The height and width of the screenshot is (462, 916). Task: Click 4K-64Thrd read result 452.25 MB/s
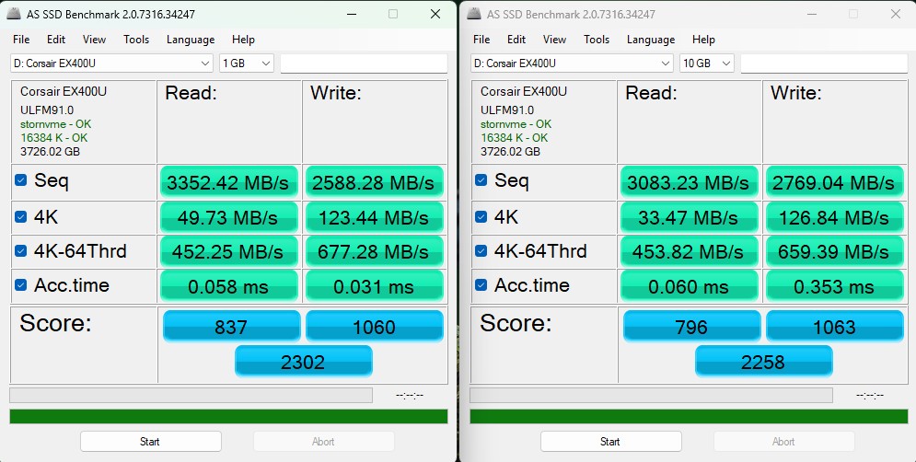point(229,251)
